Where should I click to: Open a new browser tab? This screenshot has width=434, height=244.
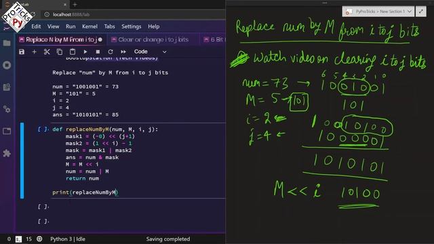[75, 5]
